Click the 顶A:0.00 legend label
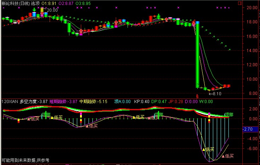The width and height of the screenshot is (260, 165). [123, 101]
